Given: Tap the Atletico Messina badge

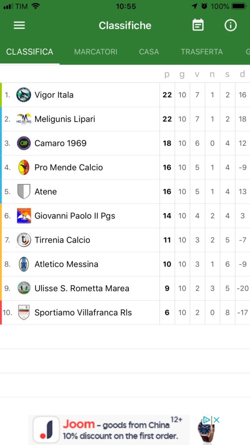Looking at the screenshot, I should coord(24,264).
